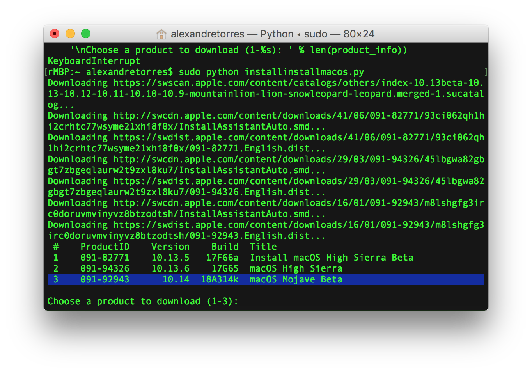
Task: Click the "Build" column header
Action: pyautogui.click(x=225, y=247)
